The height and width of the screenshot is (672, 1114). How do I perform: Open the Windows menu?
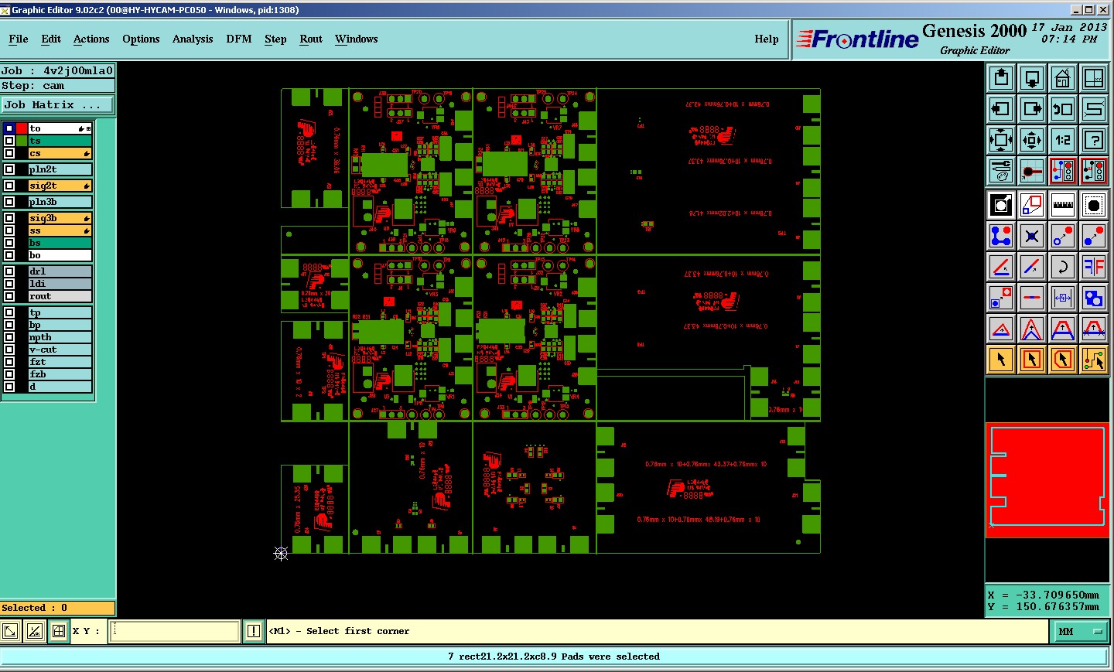pyautogui.click(x=357, y=39)
